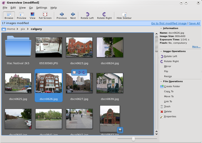Click calgary in breadcrumb path
The height and width of the screenshot is (143, 202).
click(x=36, y=29)
